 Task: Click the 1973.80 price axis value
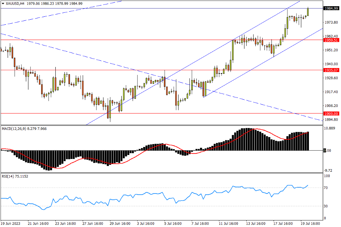pyautogui.click(x=331, y=23)
